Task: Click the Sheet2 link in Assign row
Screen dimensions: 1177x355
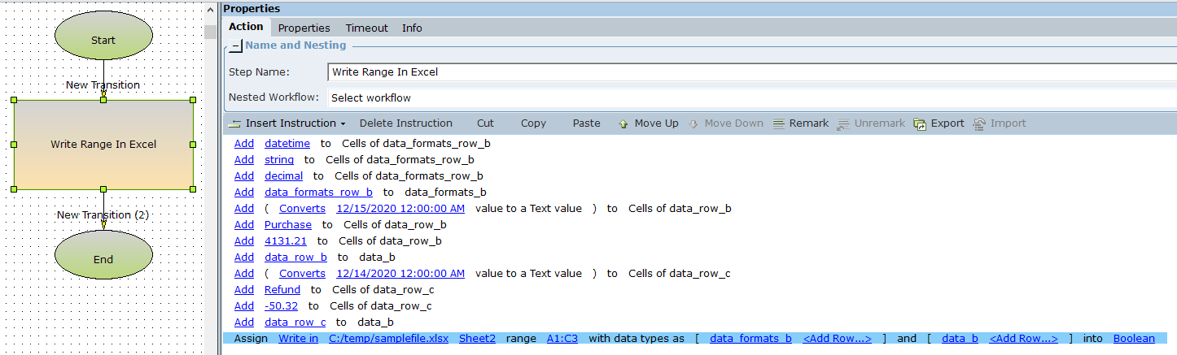Action: 477,339
